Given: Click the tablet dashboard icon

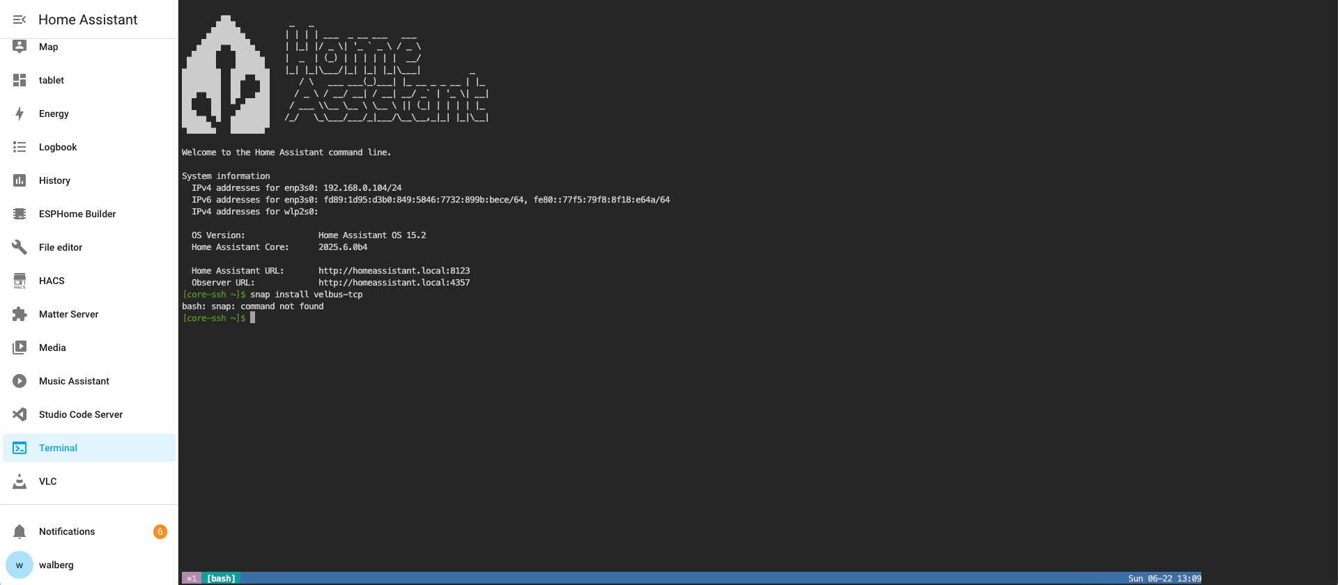Looking at the screenshot, I should [20, 80].
